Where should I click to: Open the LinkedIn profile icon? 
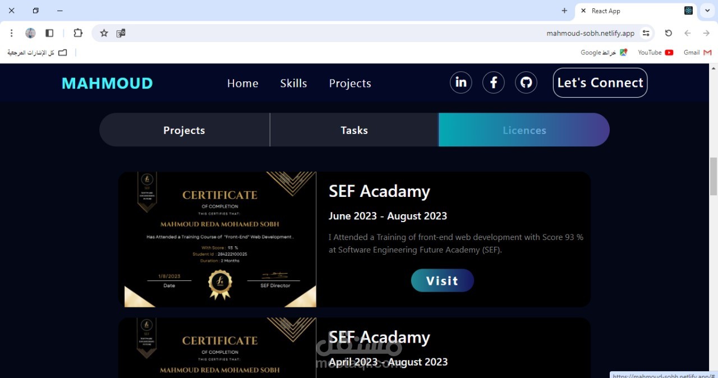(x=461, y=82)
